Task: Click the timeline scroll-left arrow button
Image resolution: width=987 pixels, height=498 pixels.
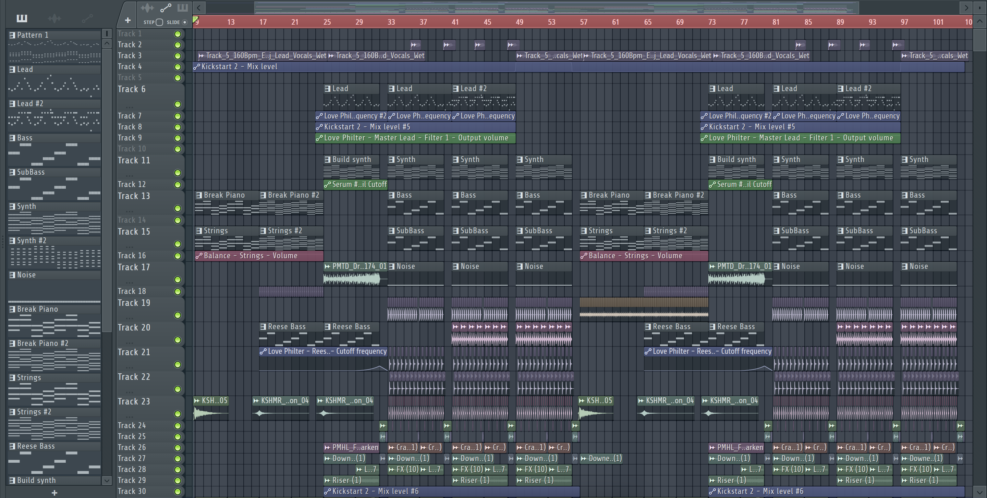Action: (x=199, y=7)
